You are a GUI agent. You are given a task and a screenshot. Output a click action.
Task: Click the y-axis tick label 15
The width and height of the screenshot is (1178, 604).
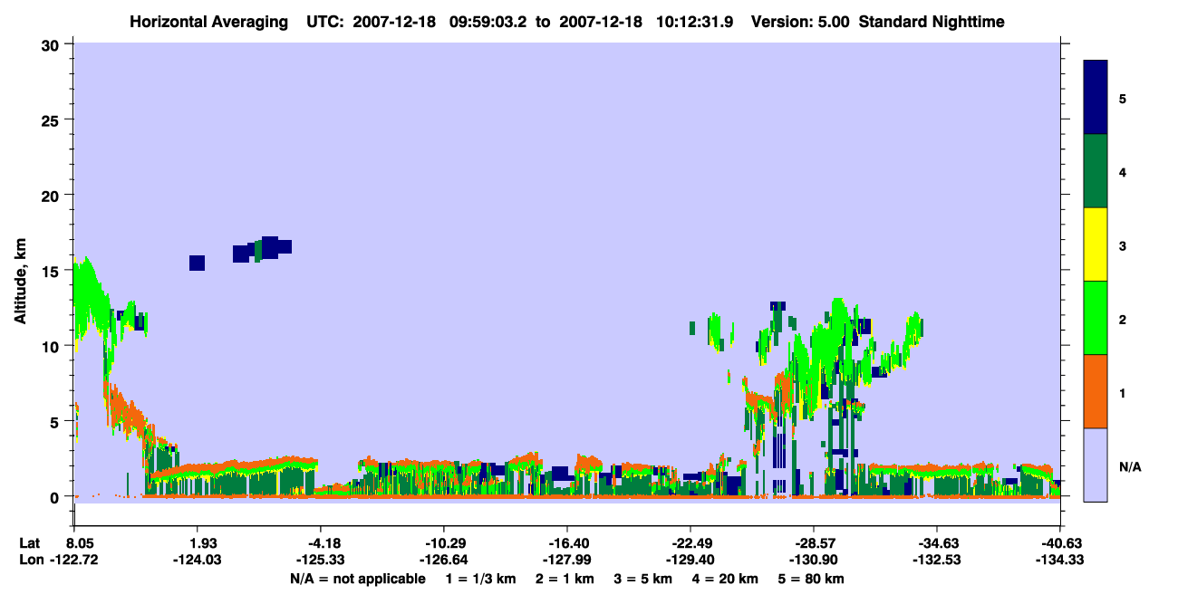pyautogui.click(x=53, y=271)
